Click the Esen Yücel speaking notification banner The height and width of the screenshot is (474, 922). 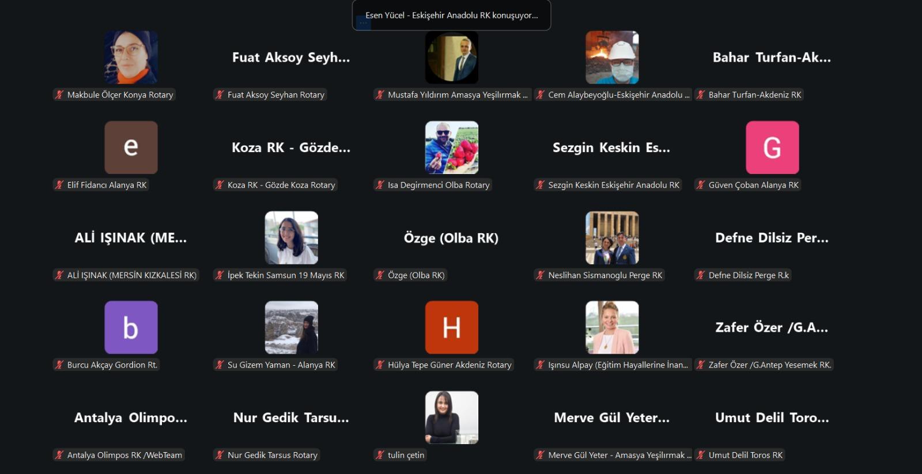click(451, 15)
